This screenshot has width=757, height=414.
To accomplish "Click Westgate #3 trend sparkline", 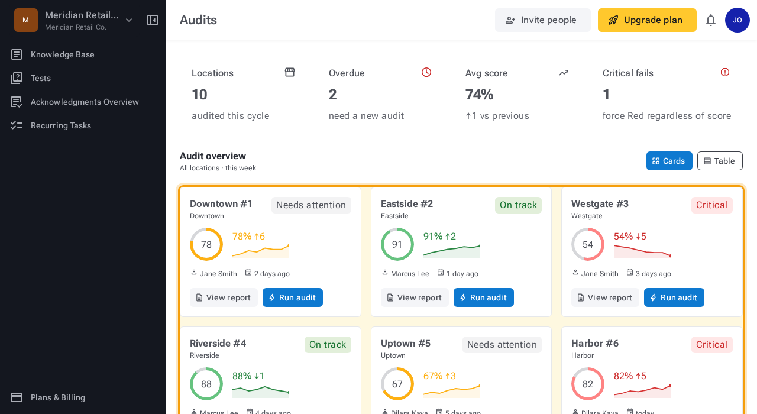I will tap(642, 251).
